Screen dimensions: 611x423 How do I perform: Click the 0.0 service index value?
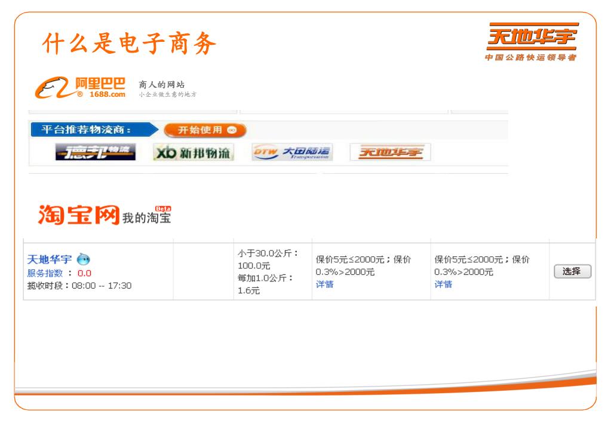point(84,273)
